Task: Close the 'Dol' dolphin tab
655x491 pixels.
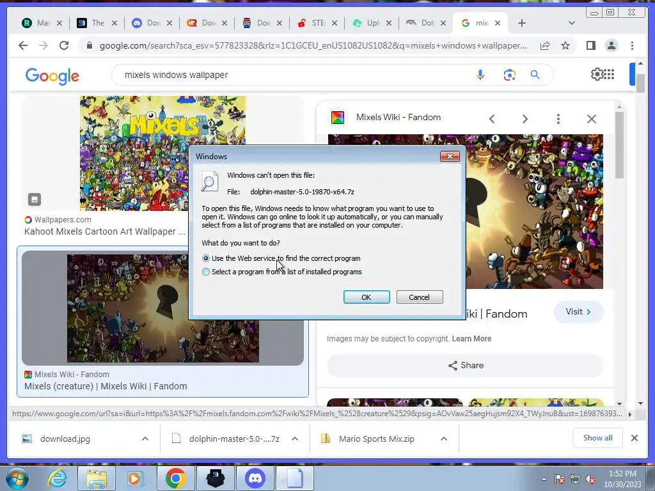Action: [x=443, y=23]
